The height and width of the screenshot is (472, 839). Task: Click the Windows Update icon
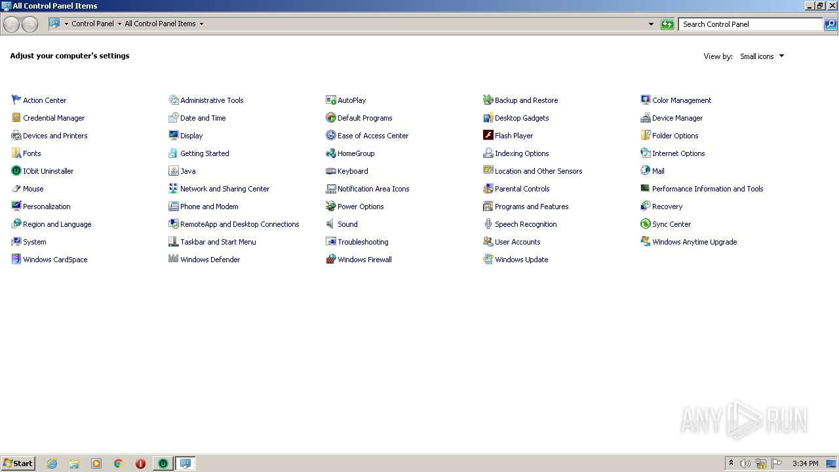pyautogui.click(x=488, y=259)
